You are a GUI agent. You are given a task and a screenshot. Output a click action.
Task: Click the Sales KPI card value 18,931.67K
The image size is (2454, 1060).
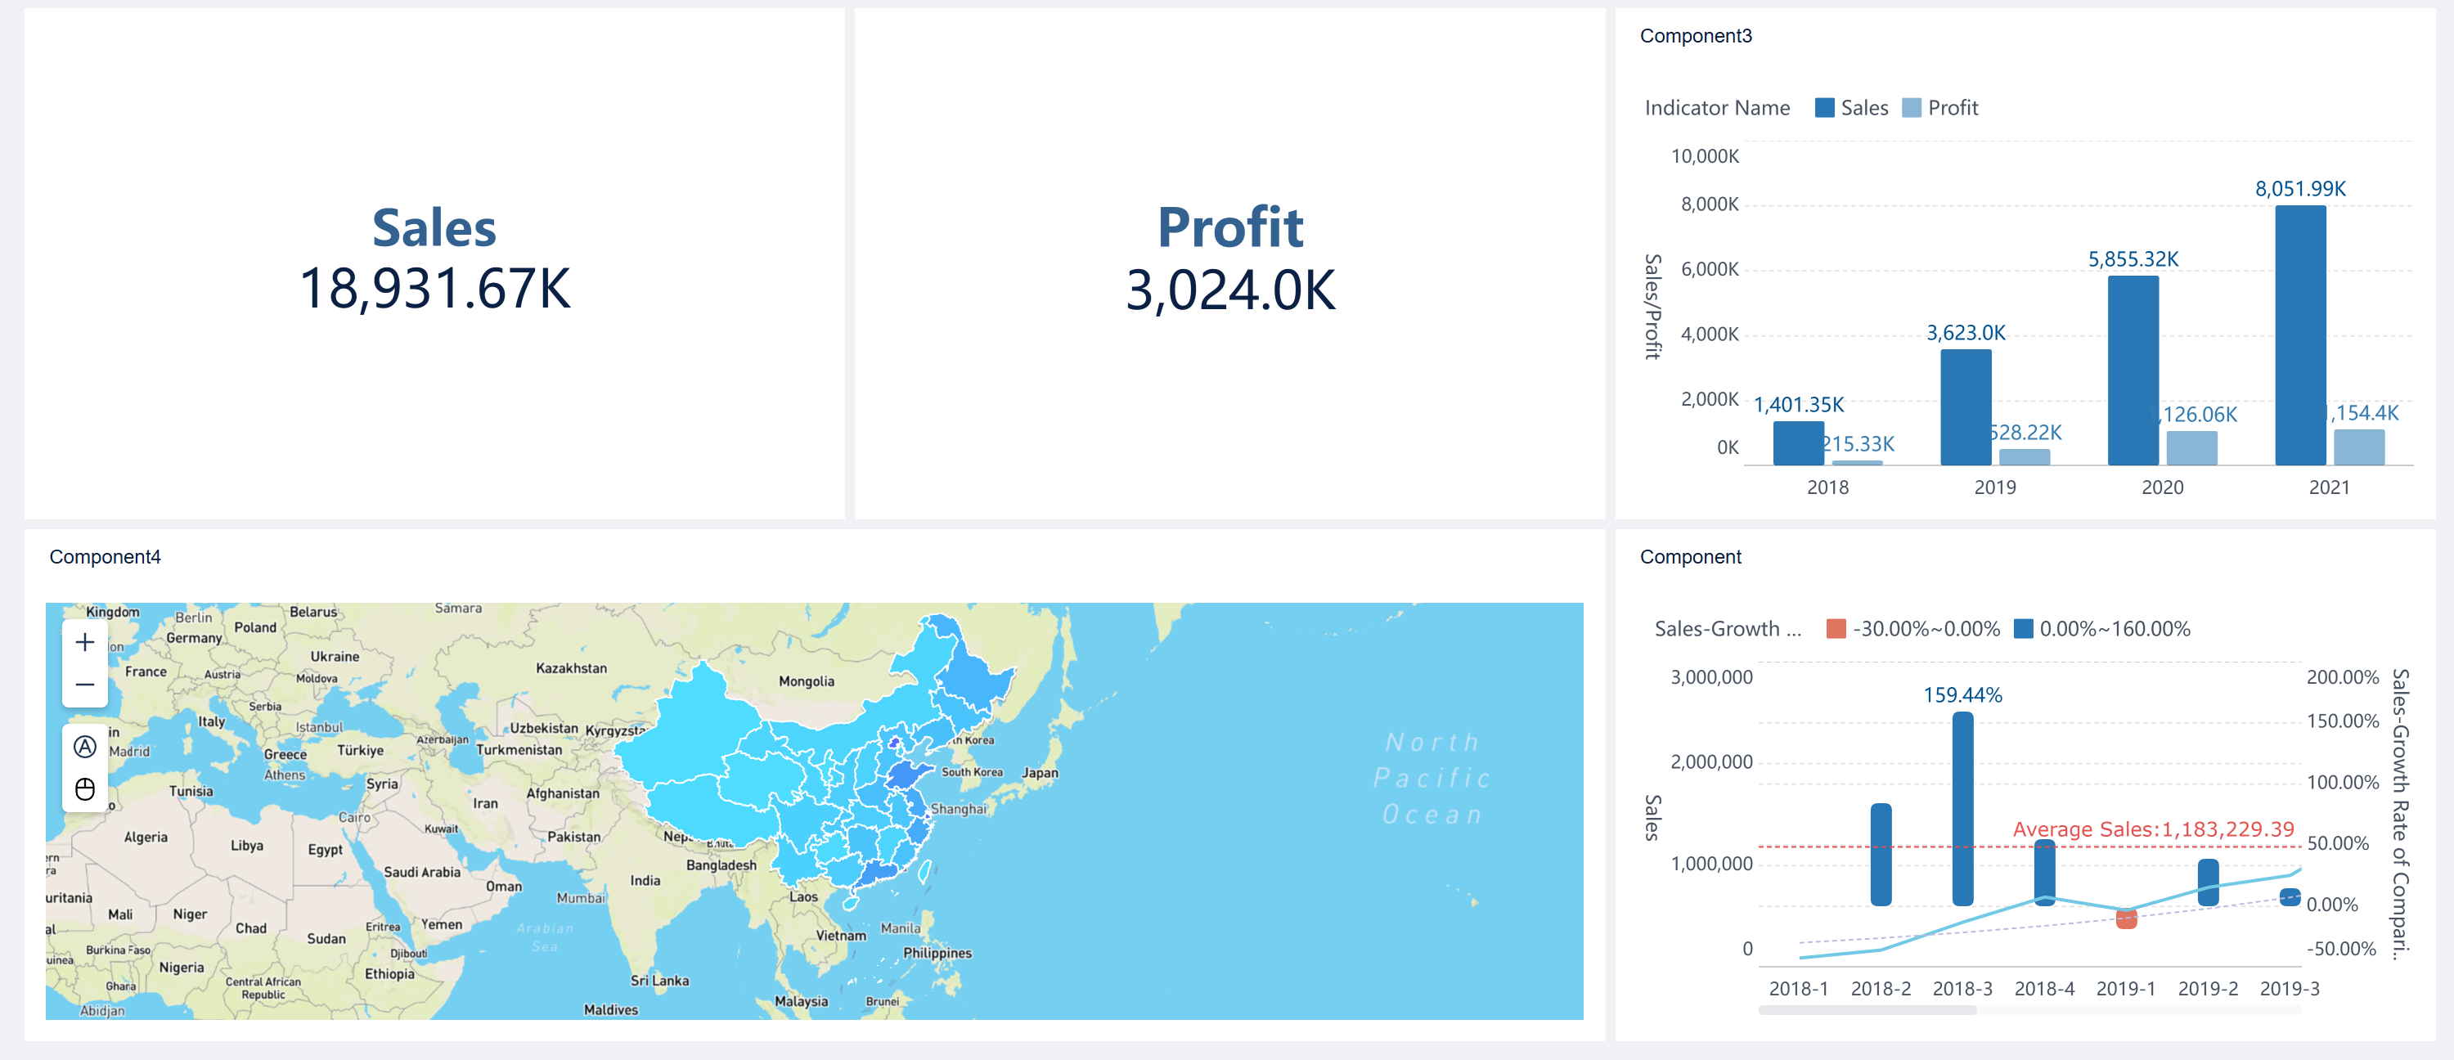[x=434, y=289]
